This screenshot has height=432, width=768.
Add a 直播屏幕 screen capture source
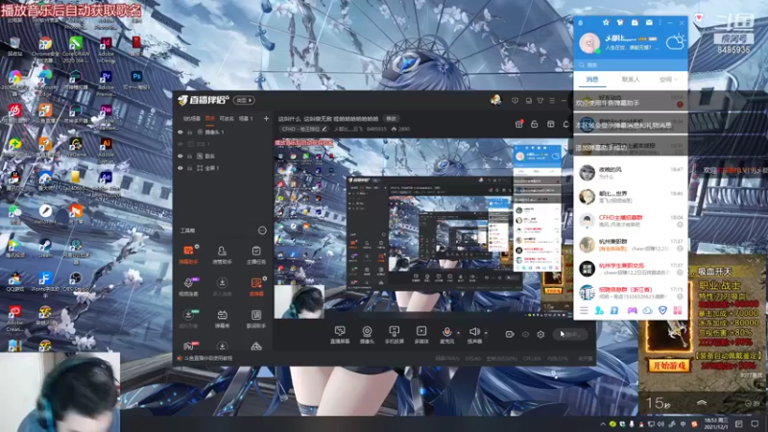[x=340, y=334]
